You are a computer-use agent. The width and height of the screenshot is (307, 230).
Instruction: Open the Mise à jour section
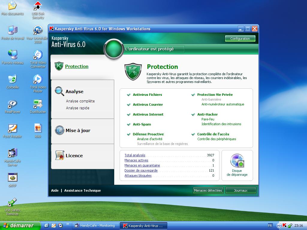pyautogui.click(x=78, y=131)
